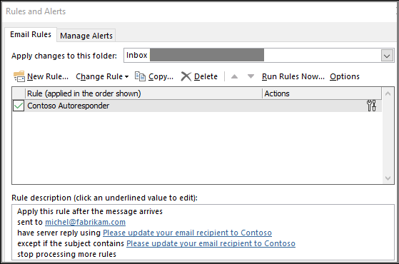
Task: Edit the michel@fabrikam.com recipient link
Action: pos(85,222)
